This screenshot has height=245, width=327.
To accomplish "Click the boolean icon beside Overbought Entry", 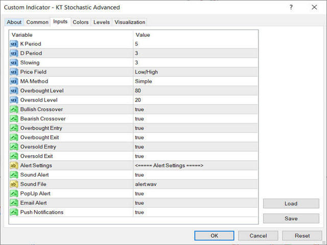I will tap(14, 128).
